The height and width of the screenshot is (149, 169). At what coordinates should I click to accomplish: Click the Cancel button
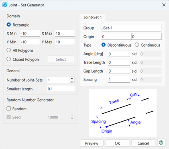(143, 143)
